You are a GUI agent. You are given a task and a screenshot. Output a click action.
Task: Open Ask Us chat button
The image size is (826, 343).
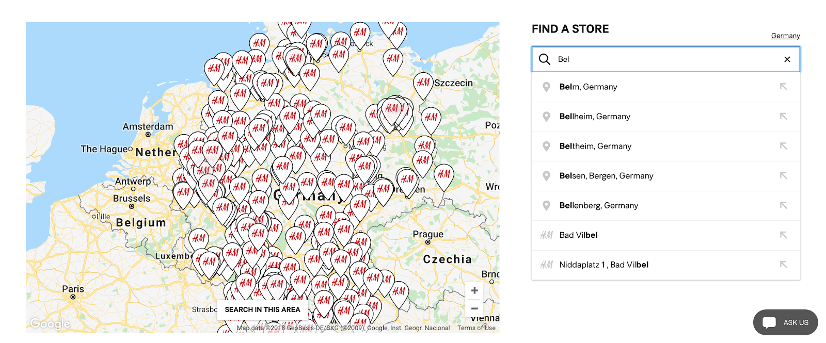(785, 322)
